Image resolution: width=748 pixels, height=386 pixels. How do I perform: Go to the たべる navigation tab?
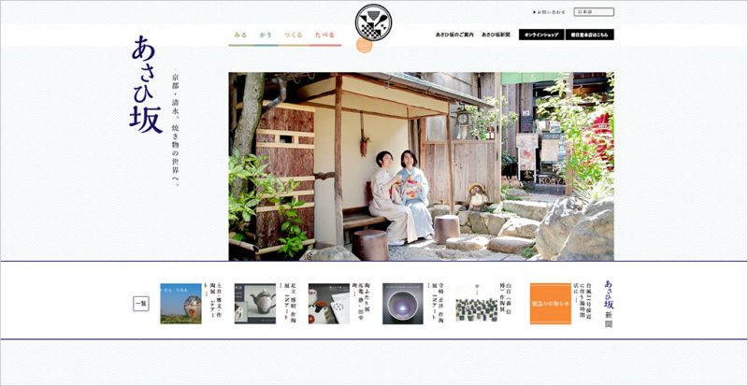pos(324,35)
